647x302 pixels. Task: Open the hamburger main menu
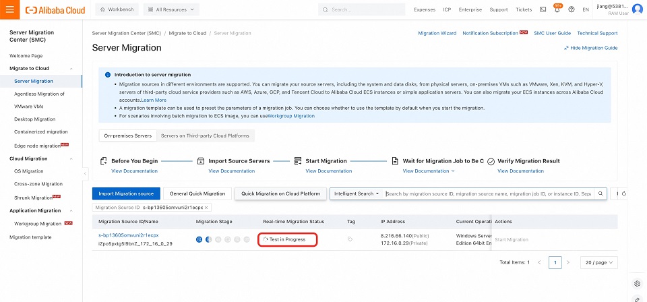(x=12, y=10)
